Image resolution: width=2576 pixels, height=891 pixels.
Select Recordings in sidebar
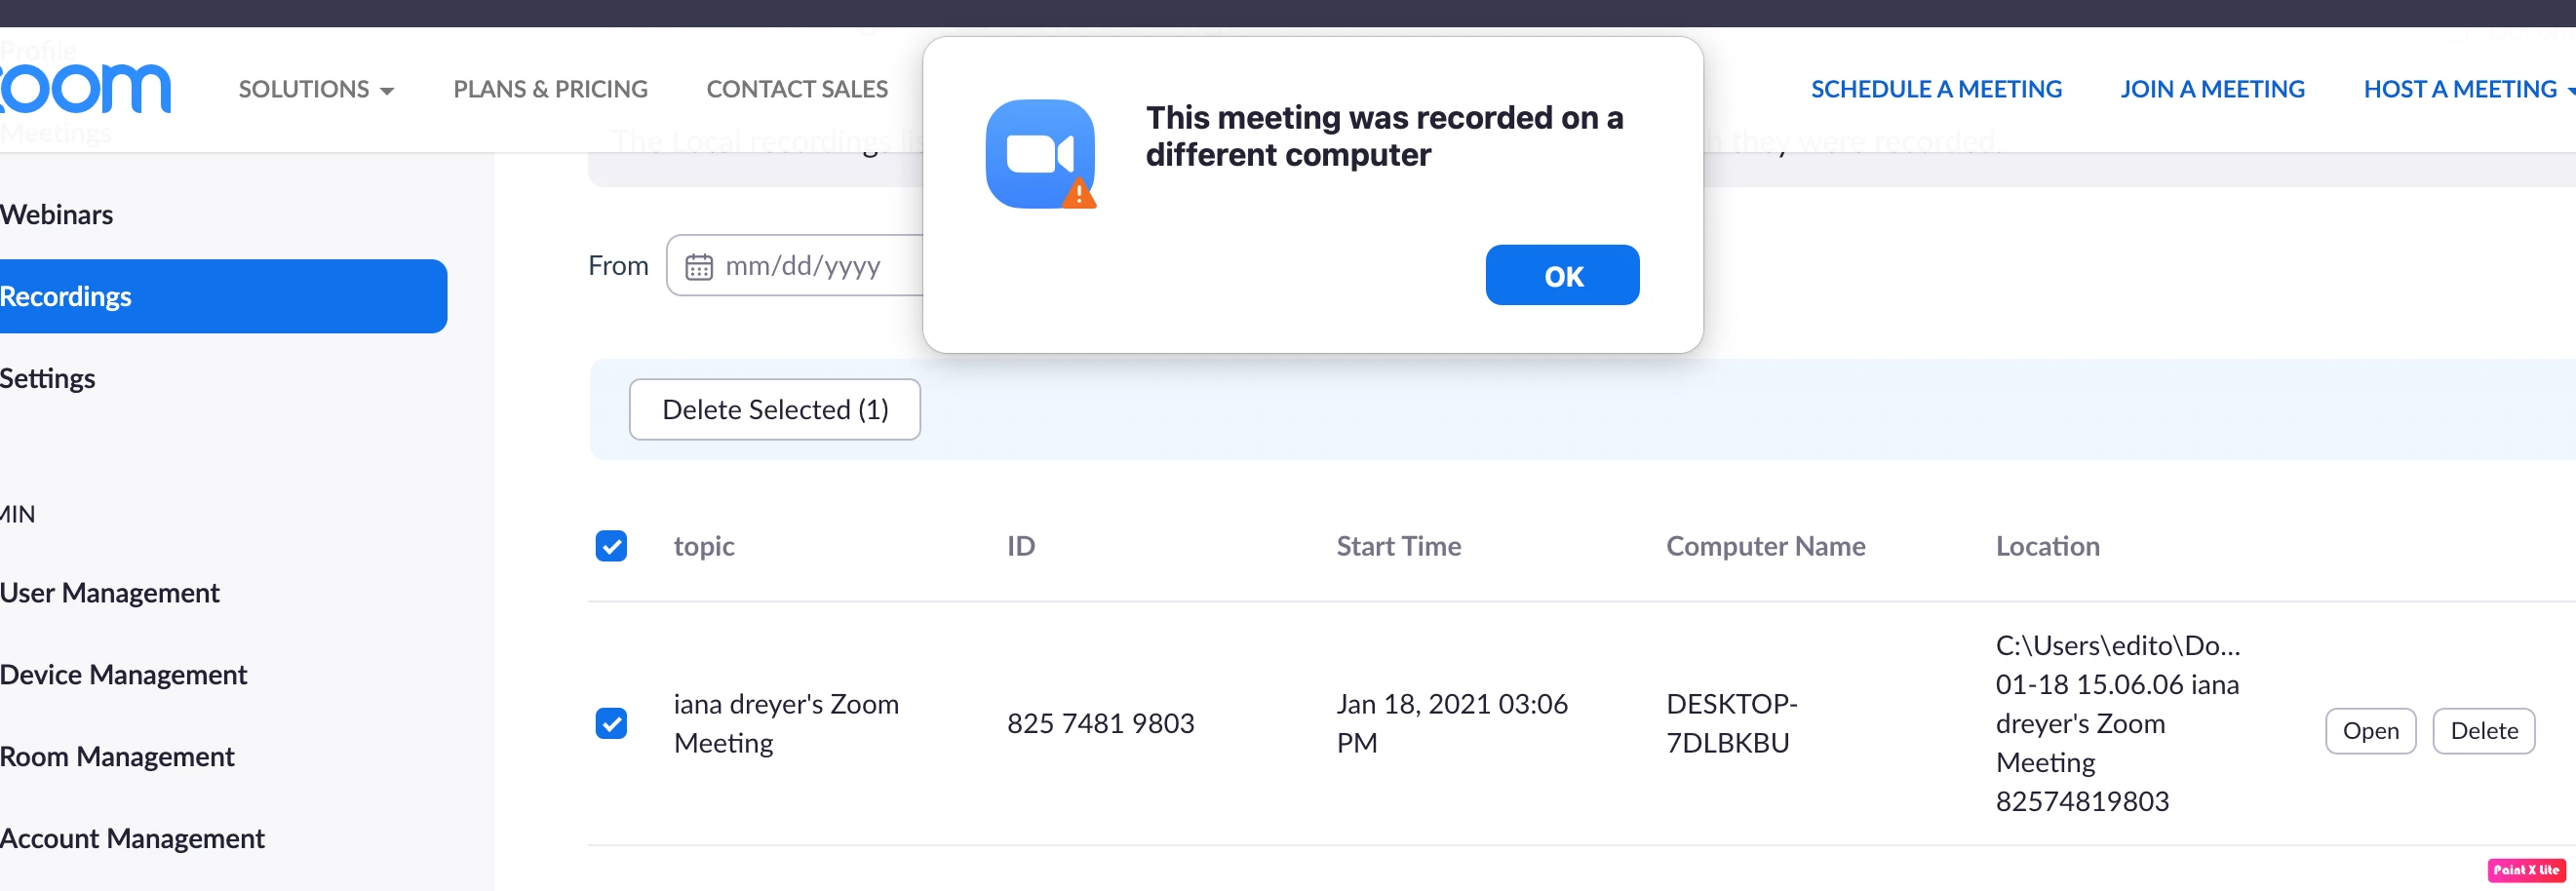(x=223, y=296)
